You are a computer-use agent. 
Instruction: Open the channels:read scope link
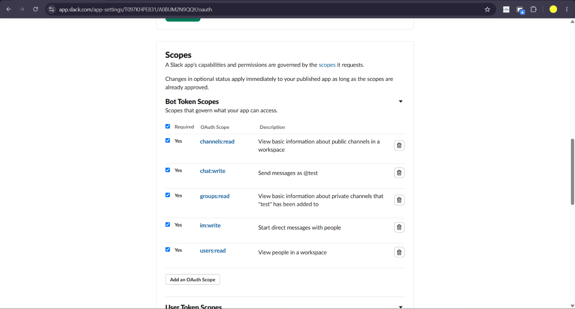(217, 142)
